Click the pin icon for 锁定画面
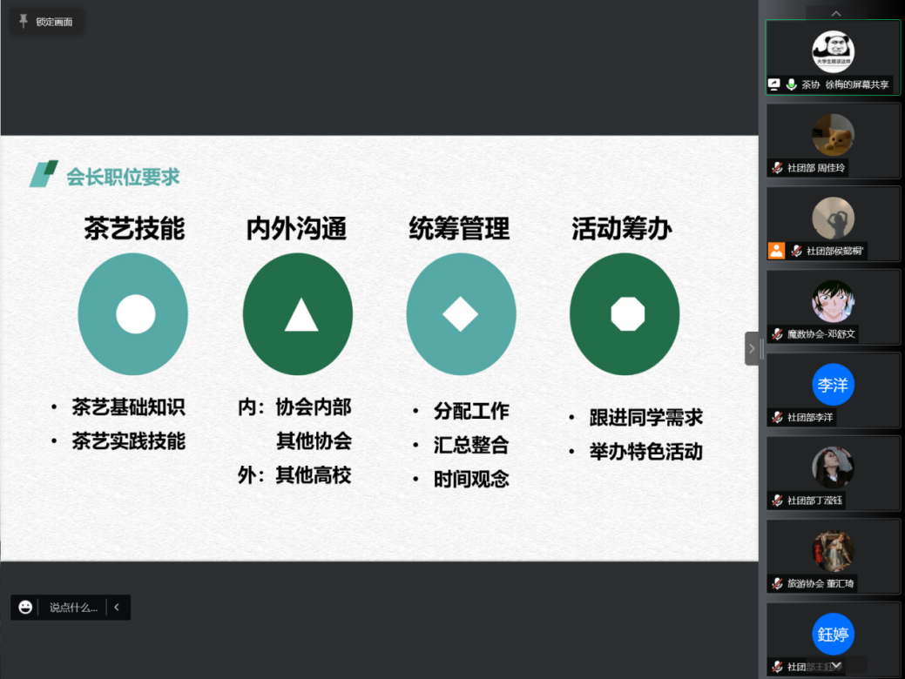 point(24,22)
